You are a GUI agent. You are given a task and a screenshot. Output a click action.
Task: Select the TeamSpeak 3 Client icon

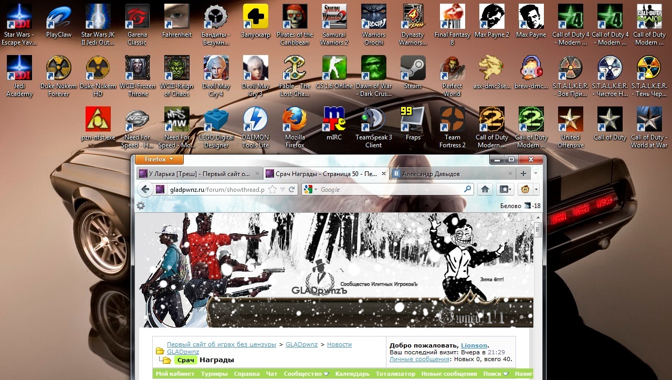pos(374,127)
